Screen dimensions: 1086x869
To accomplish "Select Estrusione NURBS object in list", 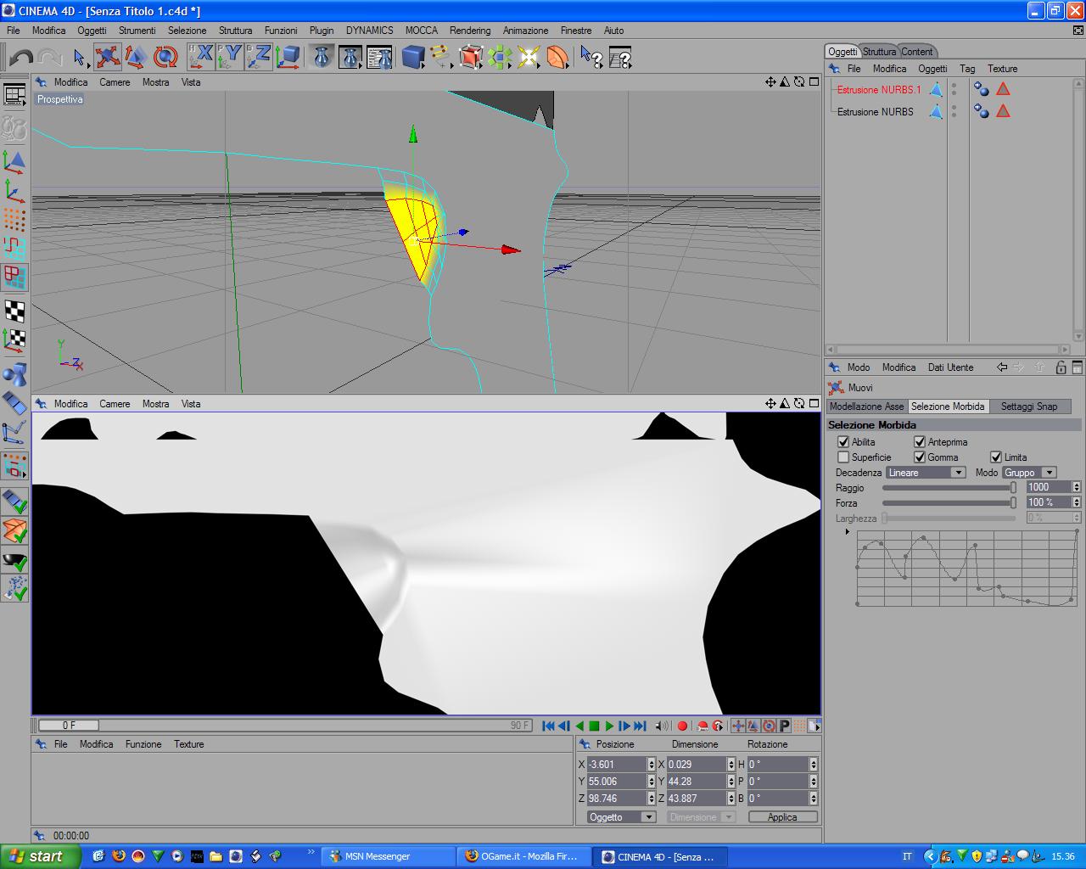I will (x=876, y=111).
